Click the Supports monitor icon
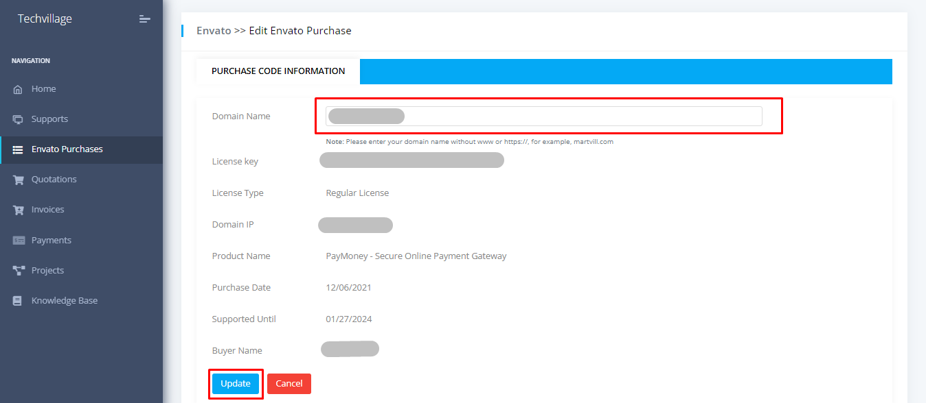926x403 pixels. coord(18,119)
